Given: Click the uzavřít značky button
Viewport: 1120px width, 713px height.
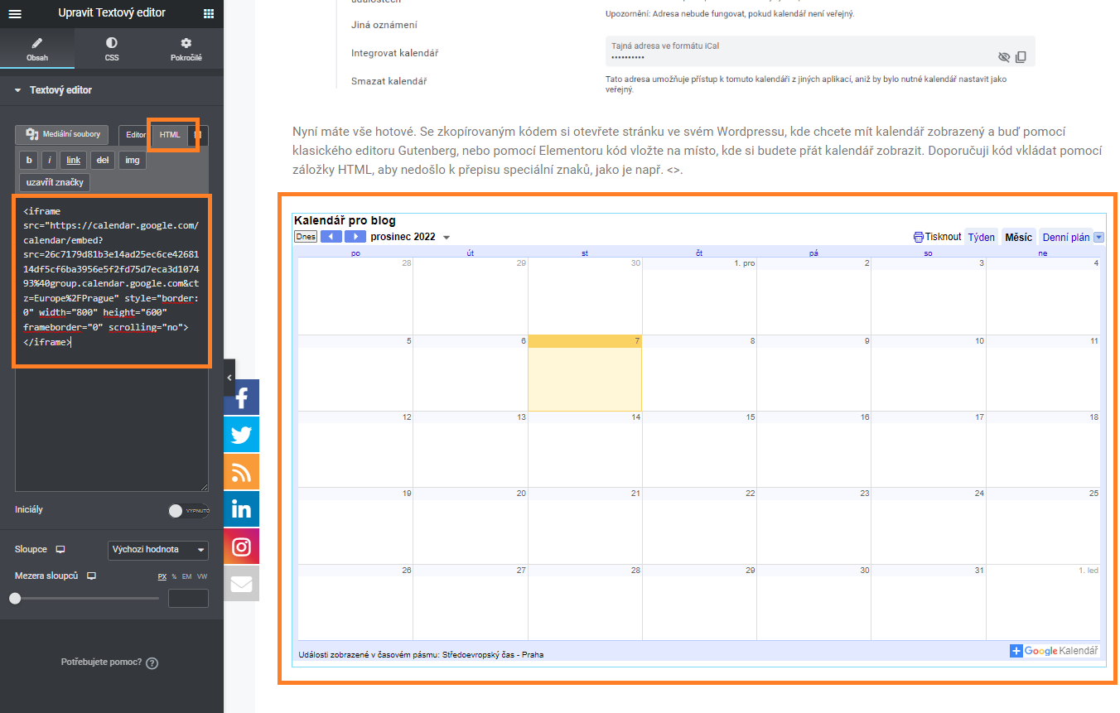Looking at the screenshot, I should click(55, 182).
